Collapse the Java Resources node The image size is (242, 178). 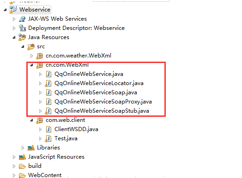(14, 37)
